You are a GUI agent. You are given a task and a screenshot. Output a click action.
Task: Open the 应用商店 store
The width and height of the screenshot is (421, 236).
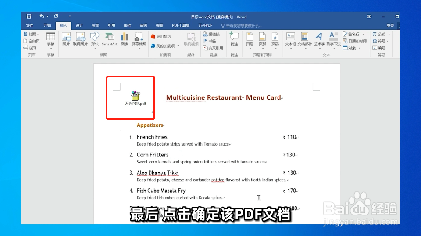(x=161, y=36)
